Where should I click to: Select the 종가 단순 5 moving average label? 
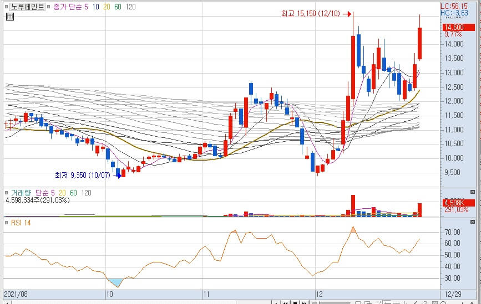pos(70,7)
